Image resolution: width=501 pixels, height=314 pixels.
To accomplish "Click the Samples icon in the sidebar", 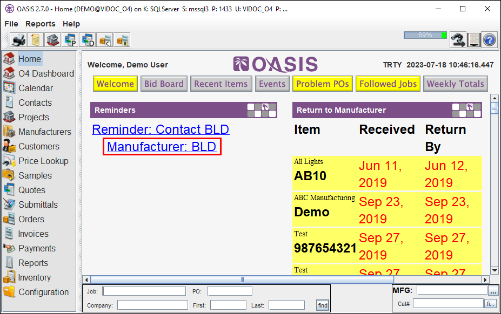I will [x=9, y=175].
